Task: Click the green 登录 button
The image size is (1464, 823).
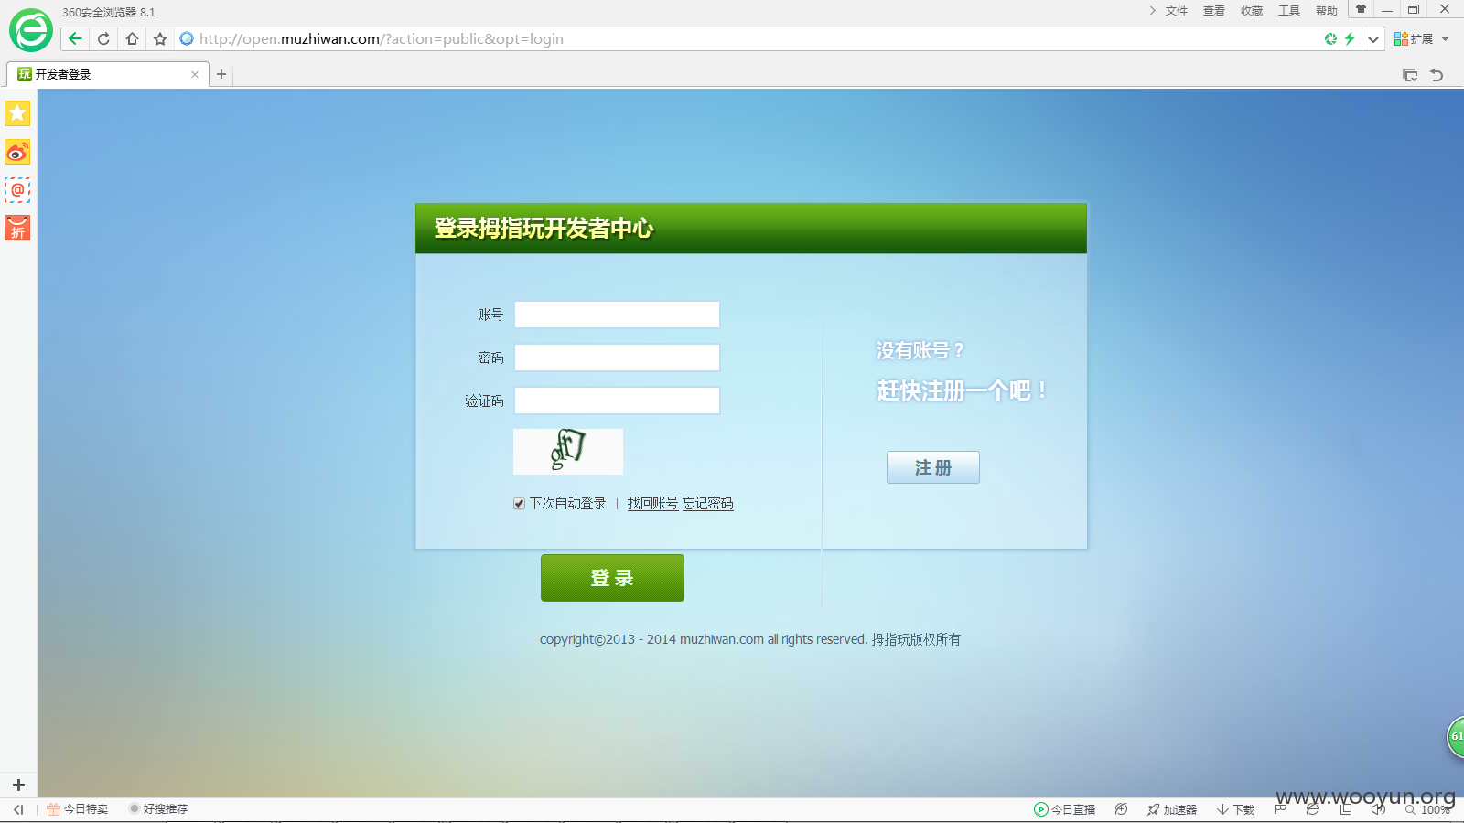Action: [x=612, y=578]
